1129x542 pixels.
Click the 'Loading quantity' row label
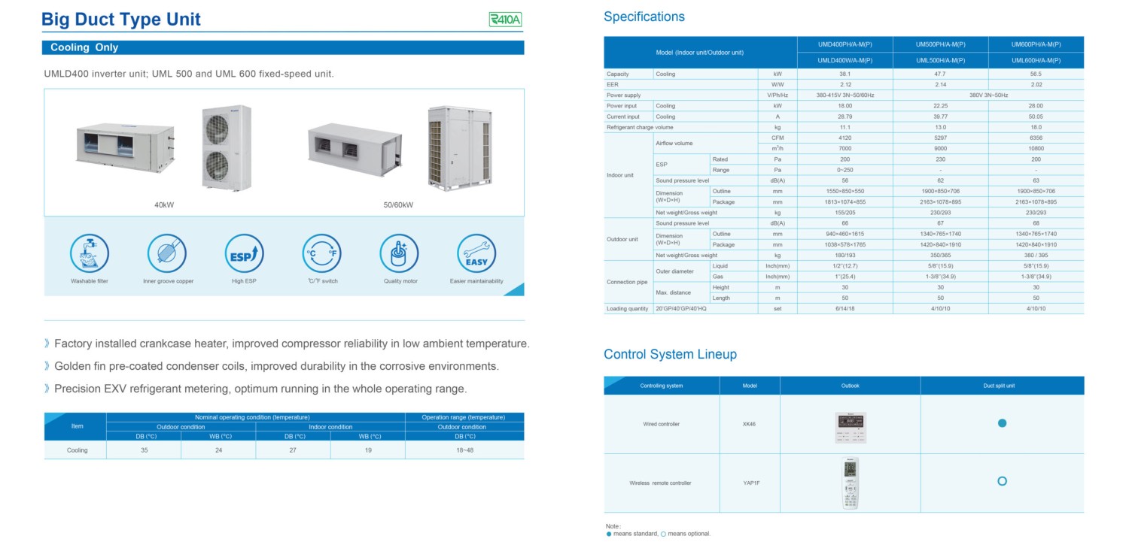coord(628,308)
